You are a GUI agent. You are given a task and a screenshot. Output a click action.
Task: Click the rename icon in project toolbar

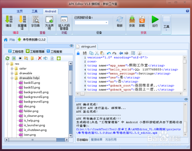point(45,58)
